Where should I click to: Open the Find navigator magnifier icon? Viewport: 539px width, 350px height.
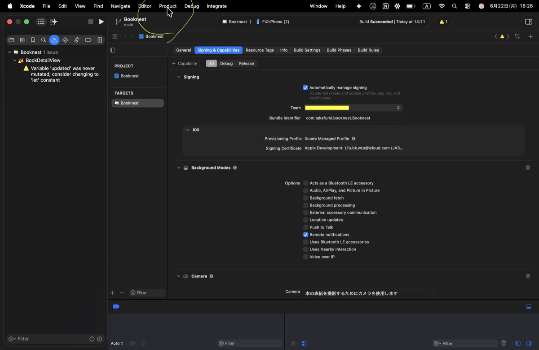tap(44, 40)
